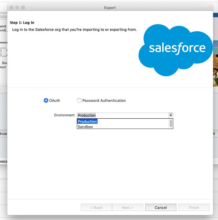Click the 'Step 1: Log In' heading
The height and width of the screenshot is (220, 218).
22,22
